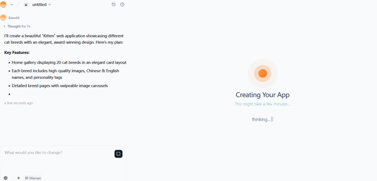Stop generation with the square stop button
Viewport: 377px width, 181px height.
pos(118,154)
